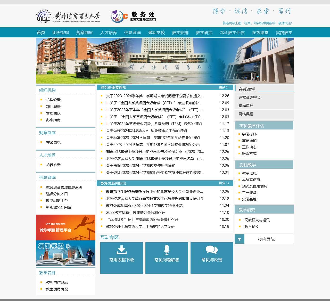This screenshot has height=301, width=330.
Task: Click the 暑期学校 banner image
Action: pyautogui.click(x=66, y=253)
